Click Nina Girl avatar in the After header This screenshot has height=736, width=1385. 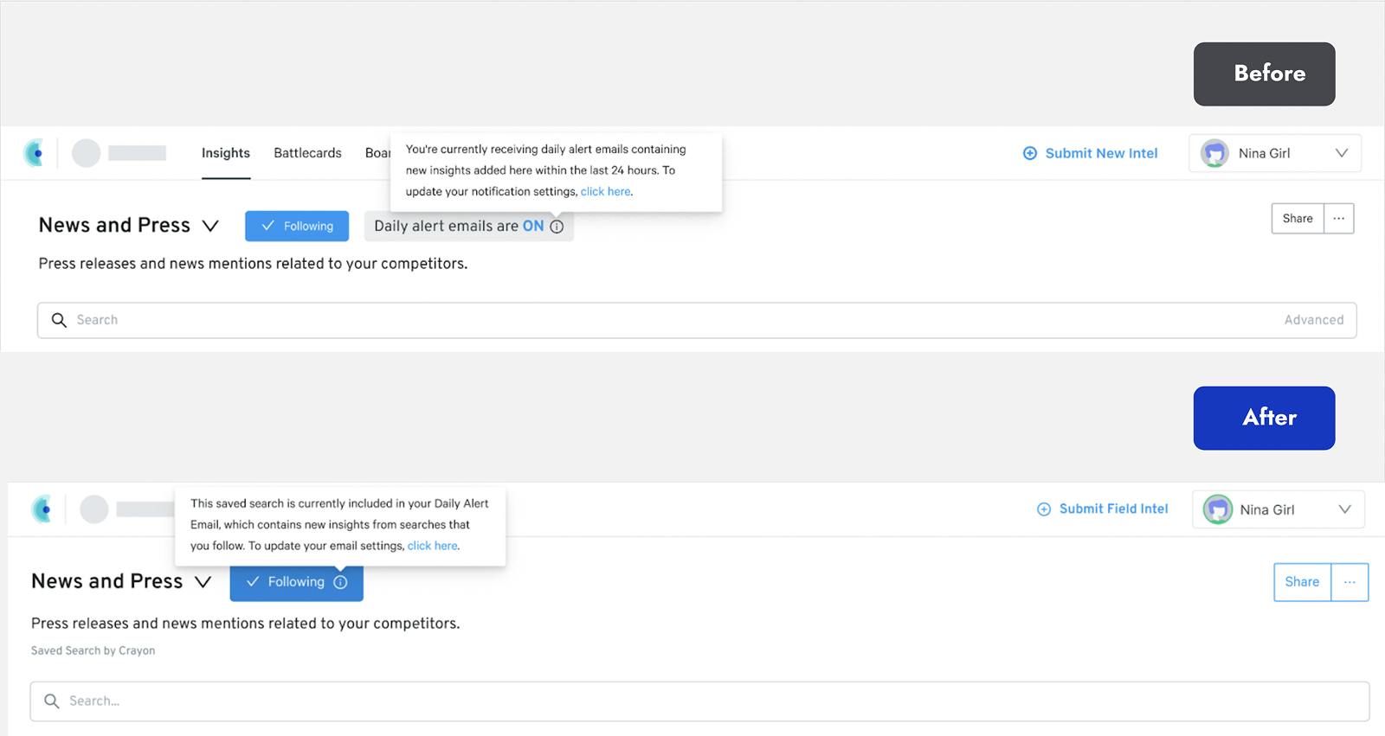tap(1217, 509)
